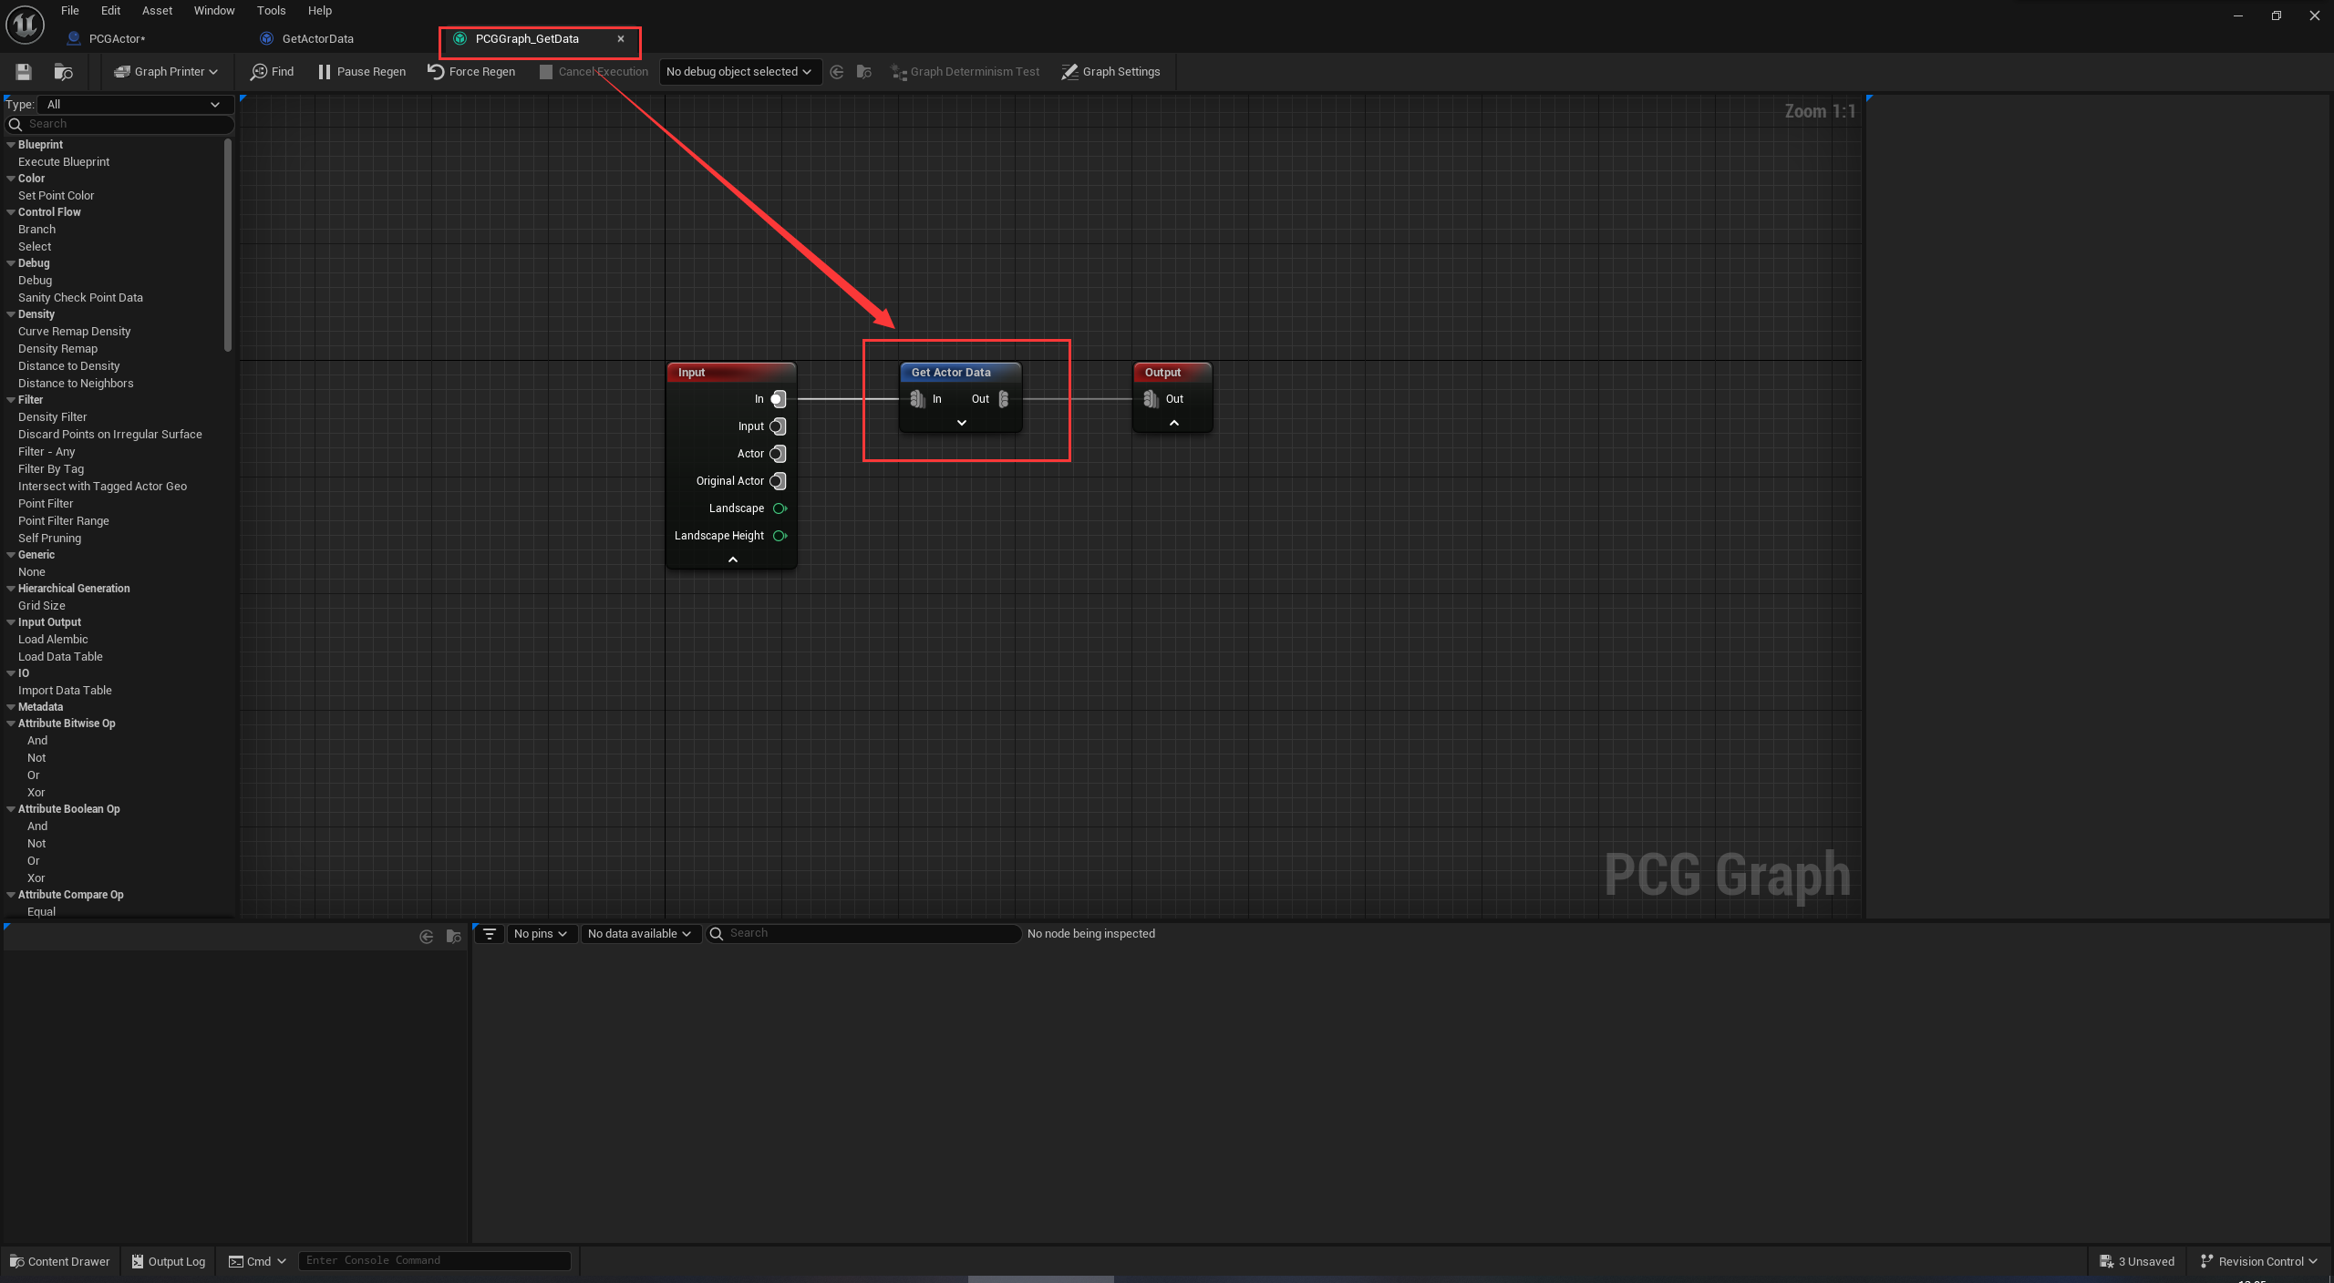Screen dimensions: 2334x1283
Task: Open the Content Drawer
Action: [59, 1261]
